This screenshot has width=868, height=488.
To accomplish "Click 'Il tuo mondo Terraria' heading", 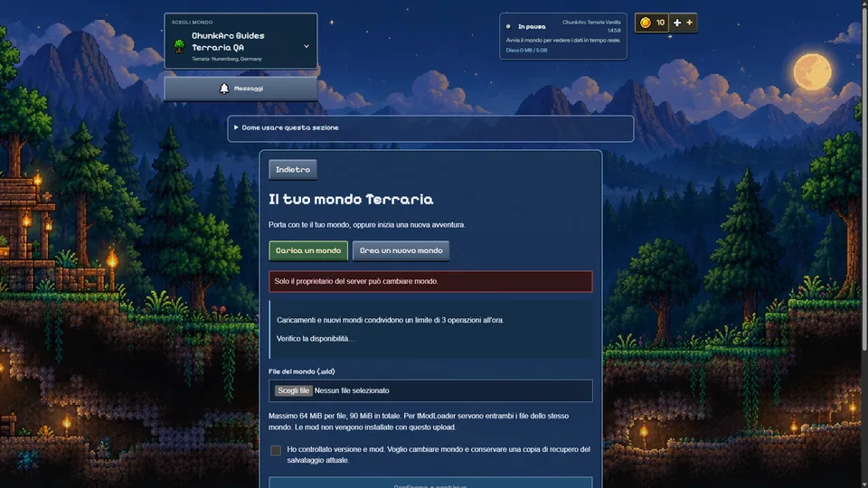I will (x=351, y=199).
